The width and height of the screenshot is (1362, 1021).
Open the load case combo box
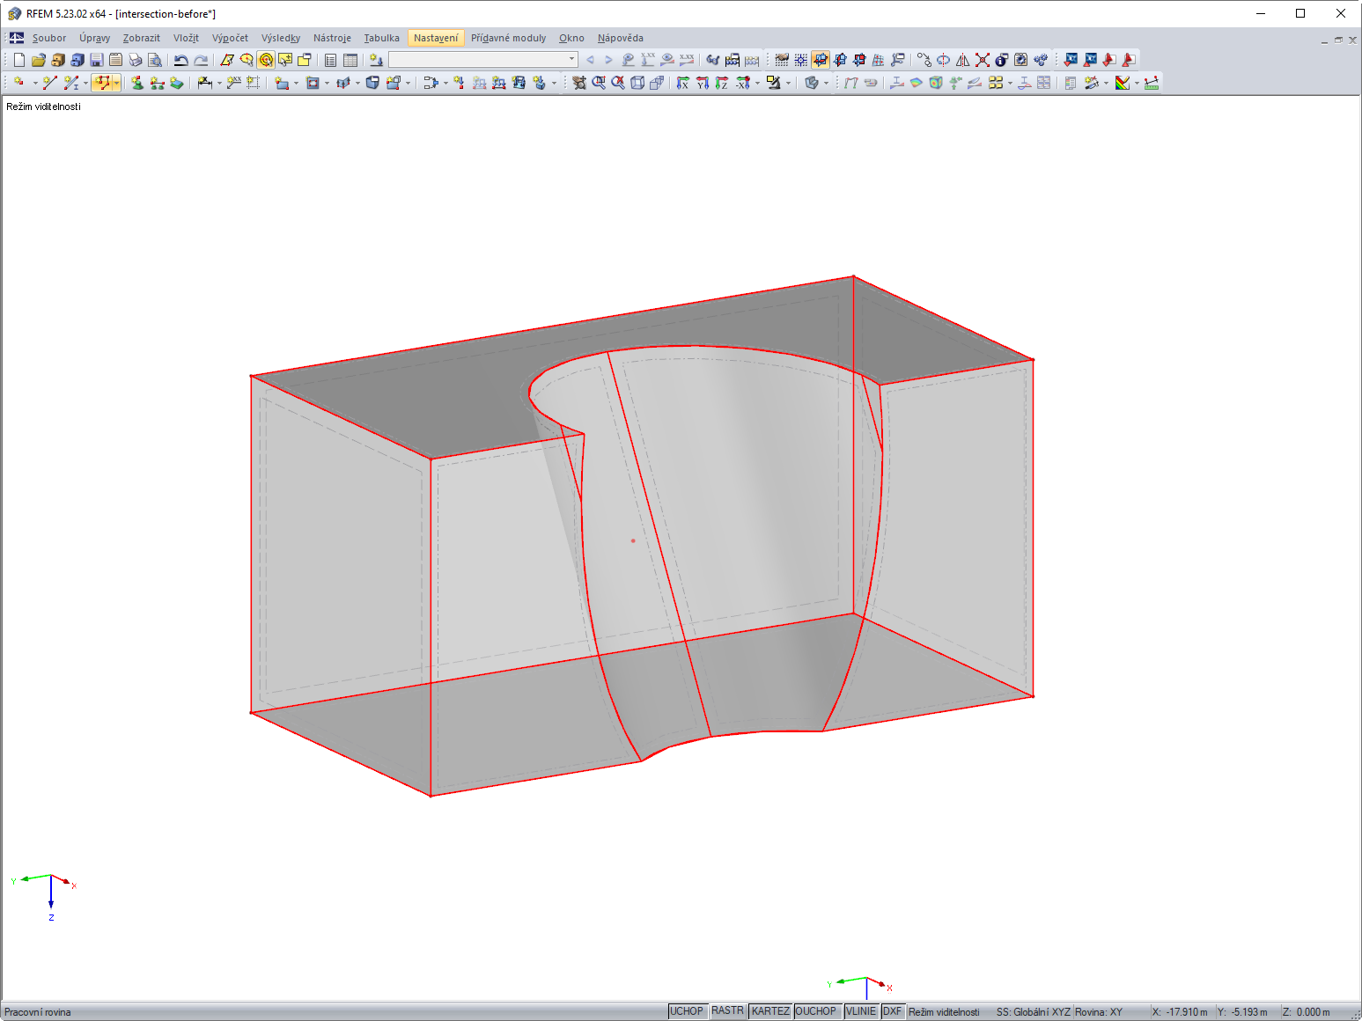pyautogui.click(x=483, y=60)
